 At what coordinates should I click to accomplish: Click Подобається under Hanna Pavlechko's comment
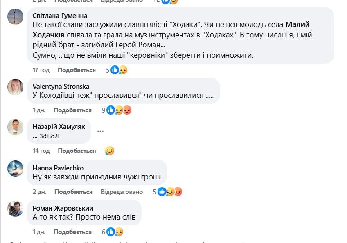pyautogui.click(x=73, y=192)
